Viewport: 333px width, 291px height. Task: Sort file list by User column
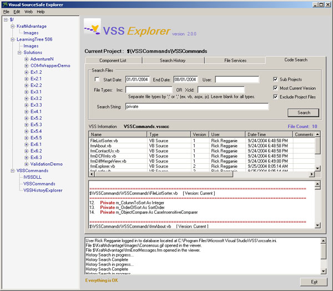pyautogui.click(x=227, y=134)
